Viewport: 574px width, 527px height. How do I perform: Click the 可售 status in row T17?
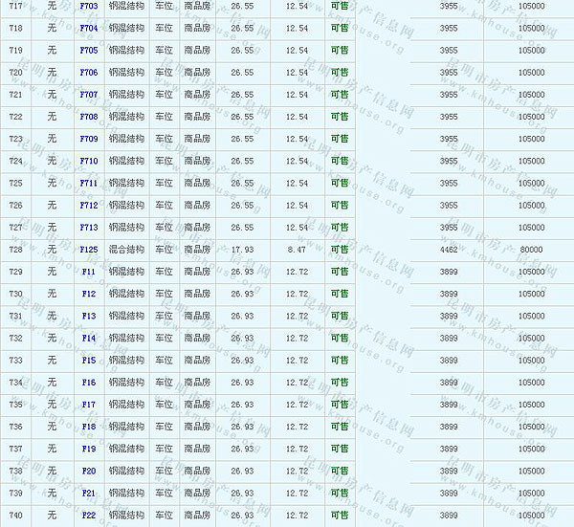pos(339,6)
